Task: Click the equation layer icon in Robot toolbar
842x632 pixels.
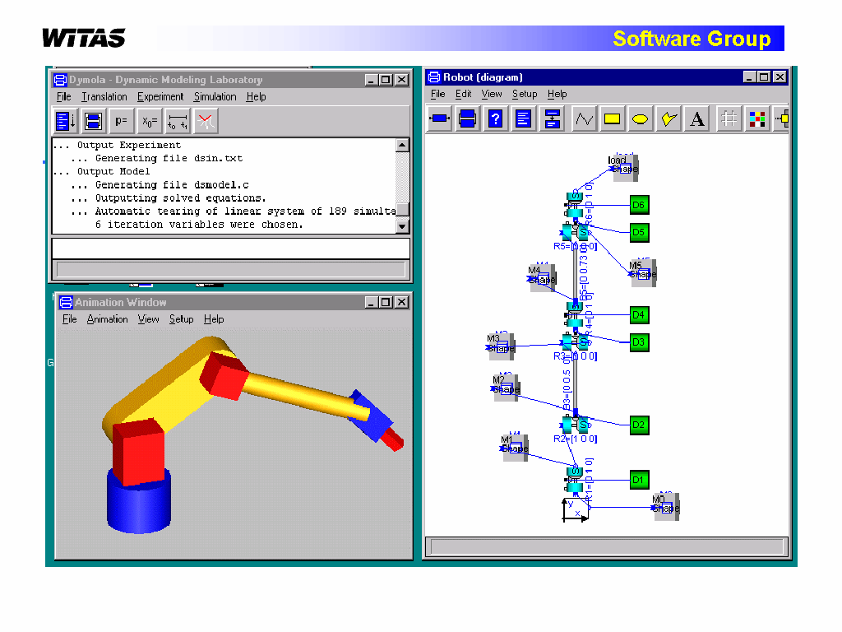Action: click(x=552, y=118)
